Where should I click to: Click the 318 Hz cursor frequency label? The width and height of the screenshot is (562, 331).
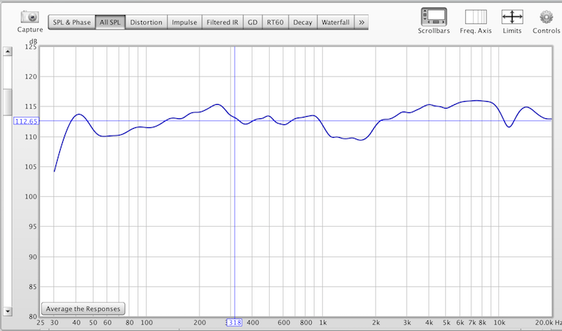[x=235, y=322]
